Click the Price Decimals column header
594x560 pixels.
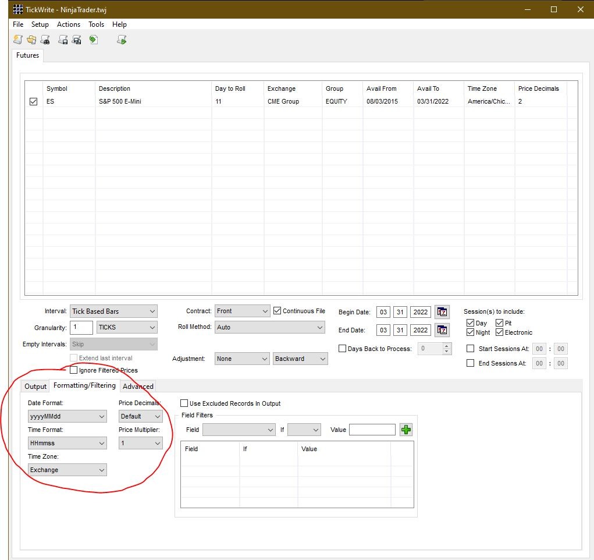coord(538,88)
